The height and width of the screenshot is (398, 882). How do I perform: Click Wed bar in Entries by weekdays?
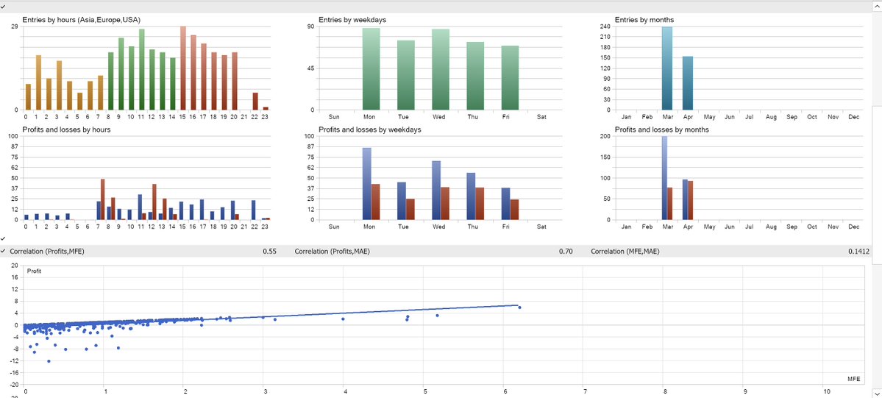click(x=441, y=69)
